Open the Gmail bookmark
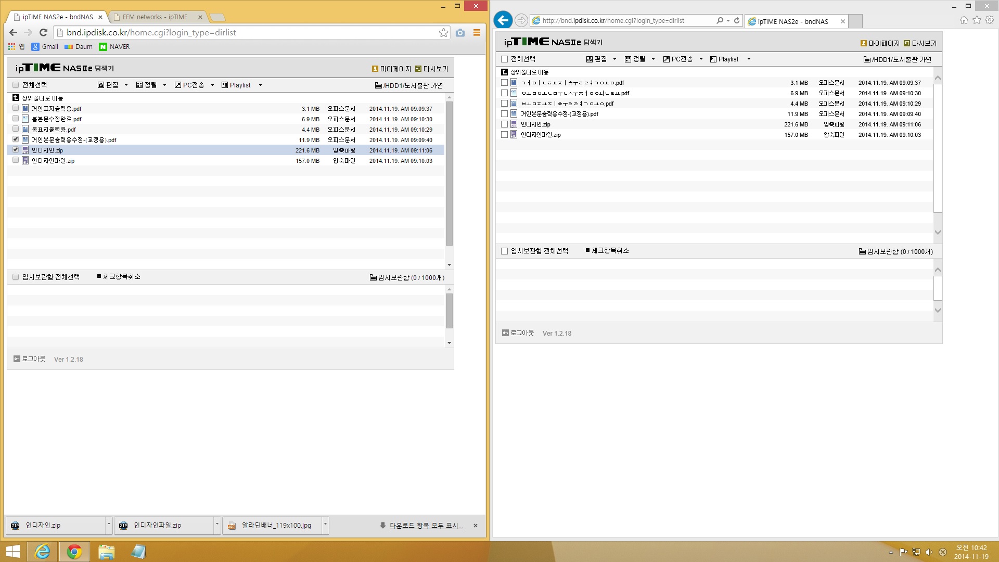This screenshot has height=562, width=999. (x=45, y=46)
